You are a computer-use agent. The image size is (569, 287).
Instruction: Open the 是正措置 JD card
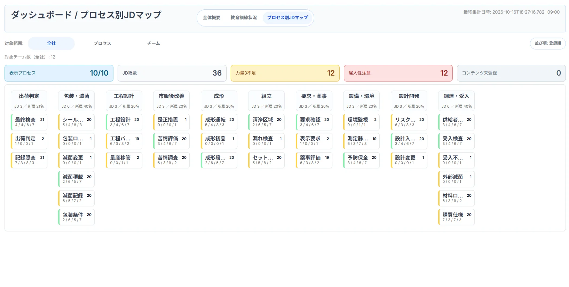[x=172, y=122]
